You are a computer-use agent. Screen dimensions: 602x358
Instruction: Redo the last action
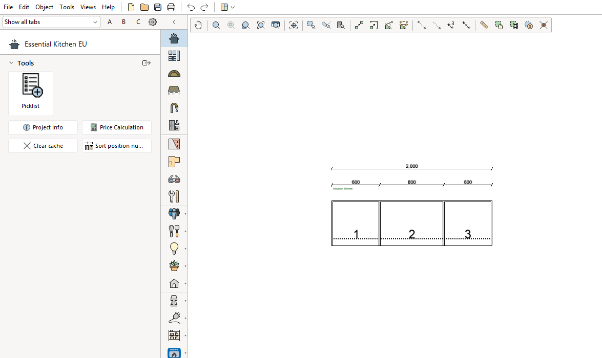(204, 7)
